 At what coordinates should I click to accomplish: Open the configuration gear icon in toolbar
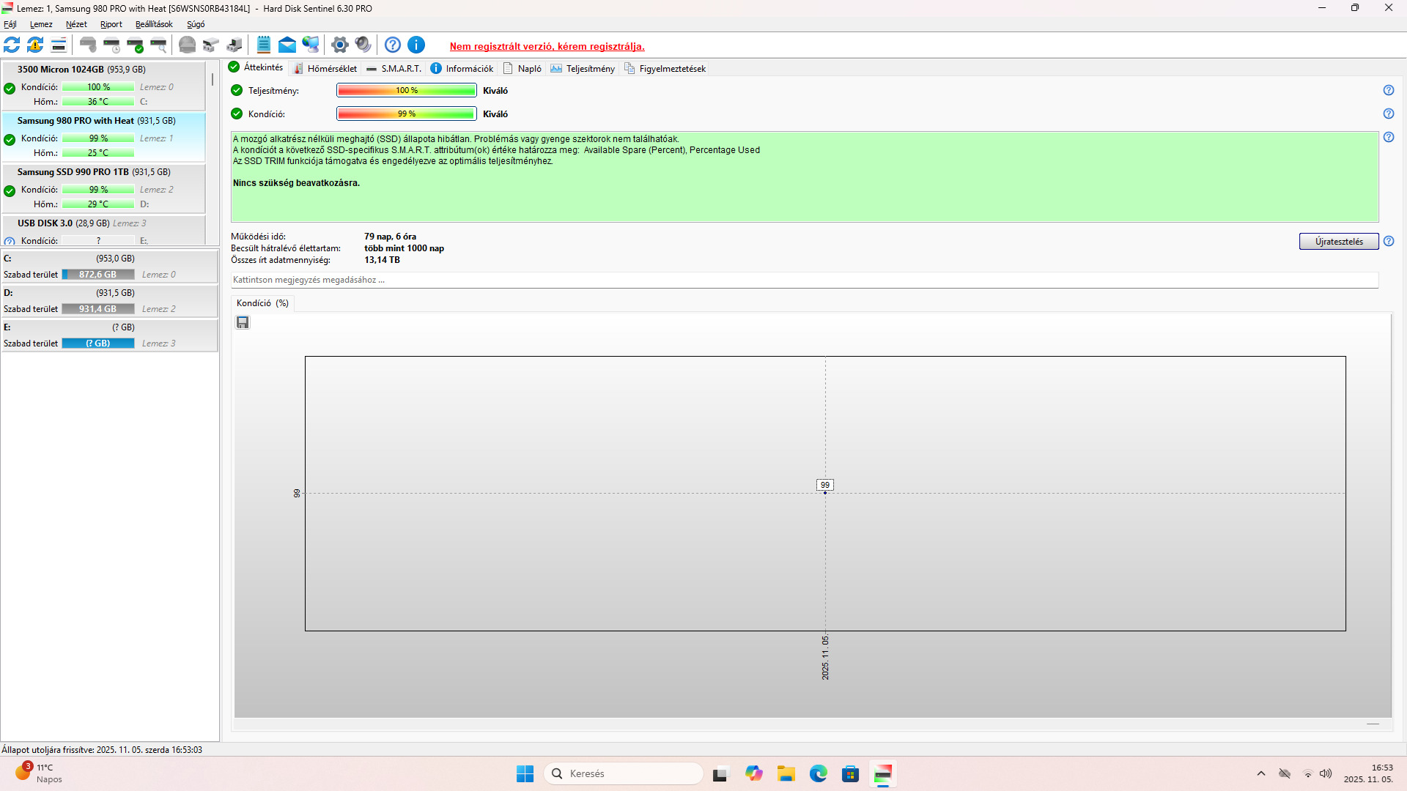click(x=339, y=45)
